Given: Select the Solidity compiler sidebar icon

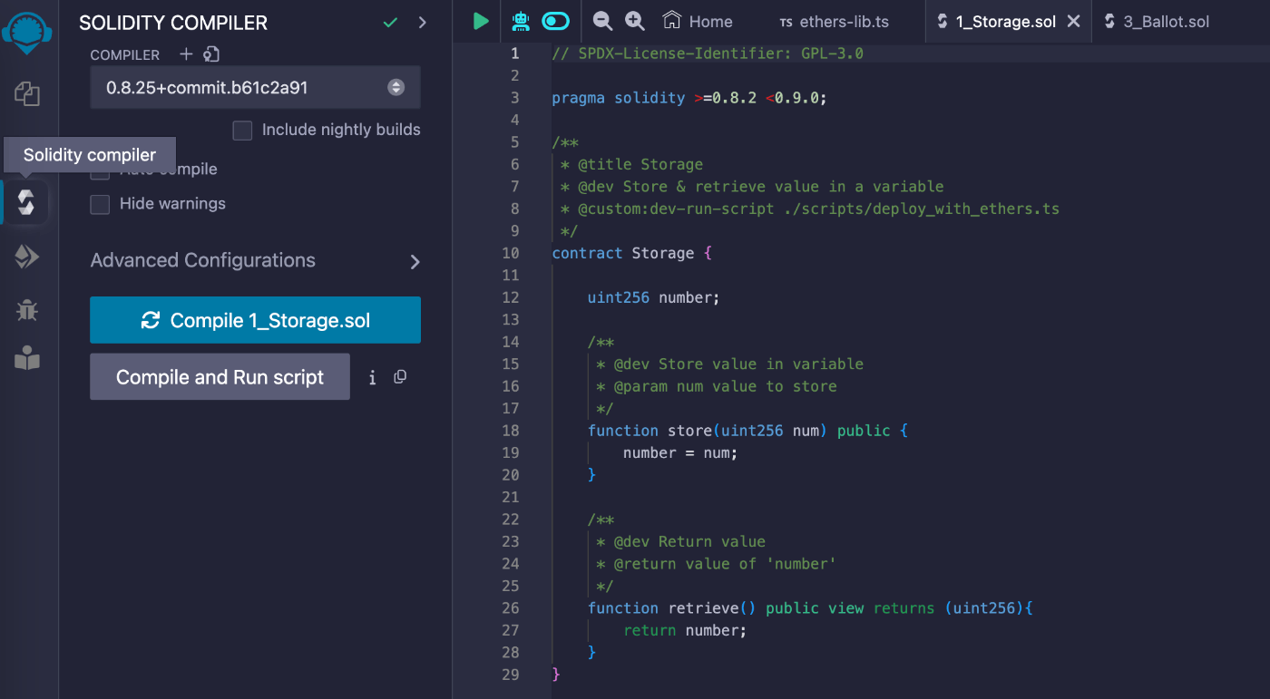Looking at the screenshot, I should [x=26, y=202].
